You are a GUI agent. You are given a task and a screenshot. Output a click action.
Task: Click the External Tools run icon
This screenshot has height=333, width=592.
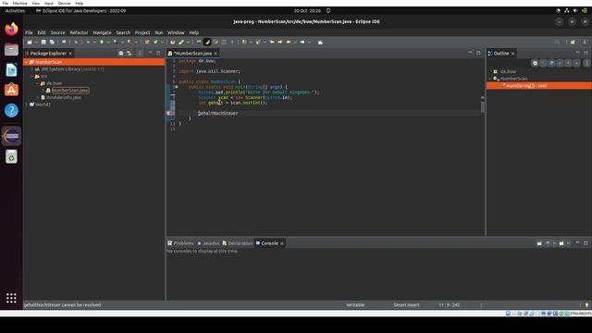(x=129, y=43)
